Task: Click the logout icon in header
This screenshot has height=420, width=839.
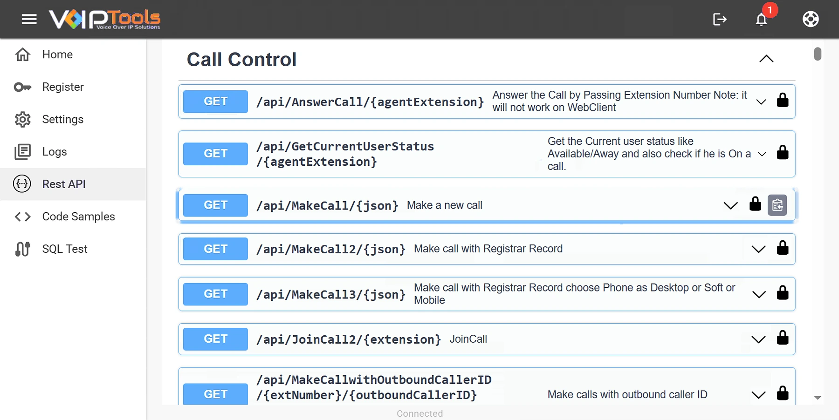Action: point(720,19)
